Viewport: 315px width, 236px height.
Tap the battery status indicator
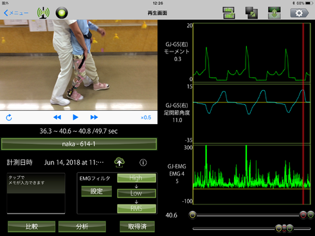[309, 3]
